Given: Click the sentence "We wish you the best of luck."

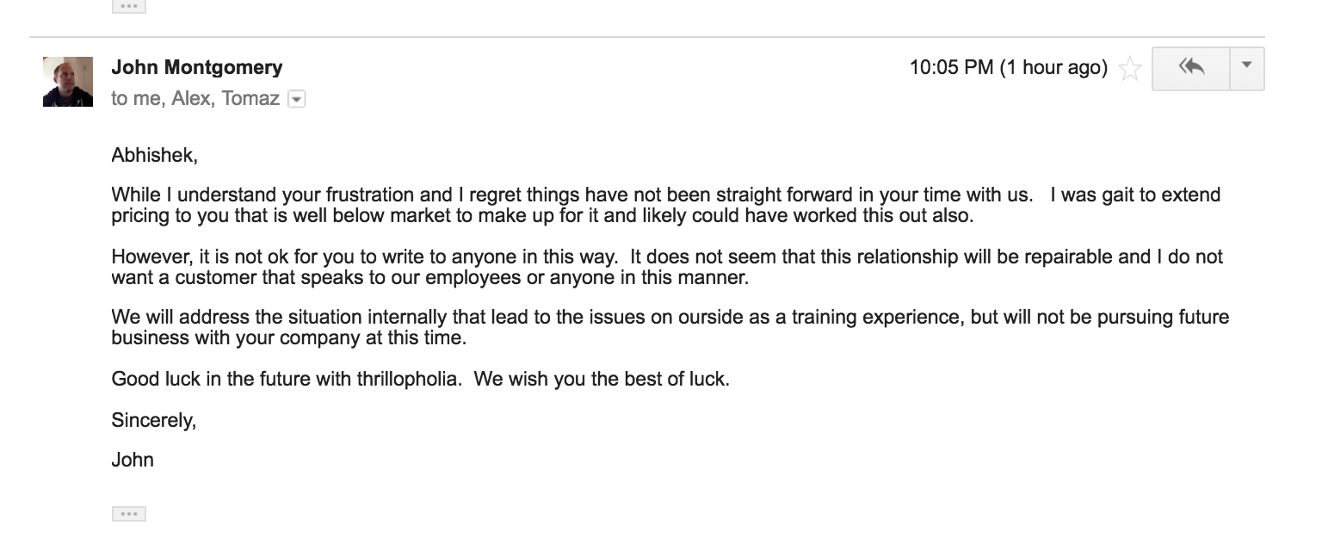Looking at the screenshot, I should [x=601, y=379].
